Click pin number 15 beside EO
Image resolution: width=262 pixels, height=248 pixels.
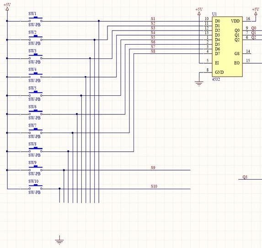pos(248,61)
